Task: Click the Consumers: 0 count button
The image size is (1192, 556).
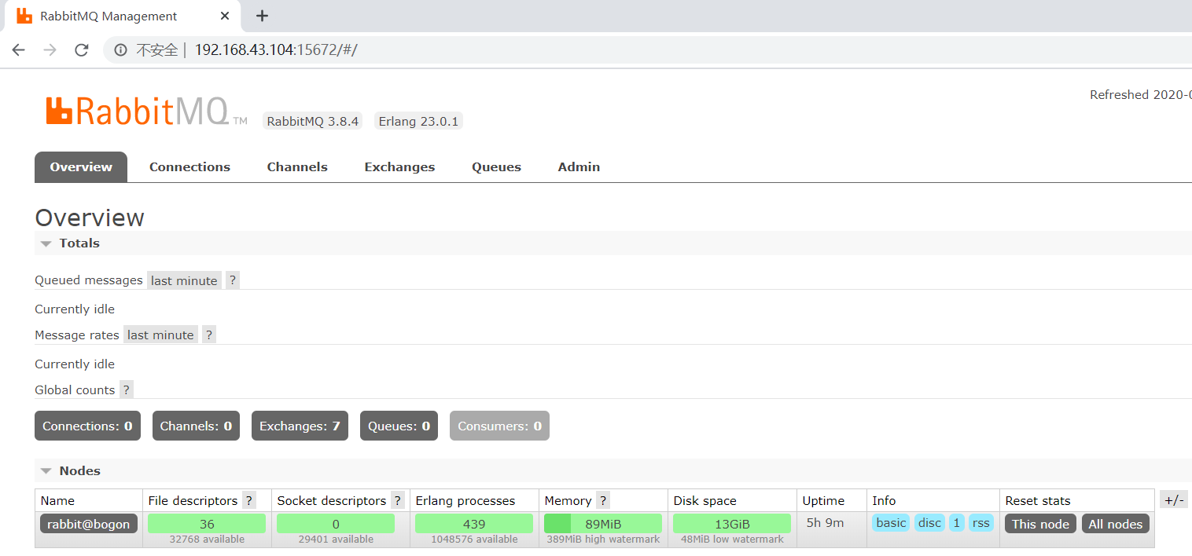Action: pyautogui.click(x=499, y=426)
